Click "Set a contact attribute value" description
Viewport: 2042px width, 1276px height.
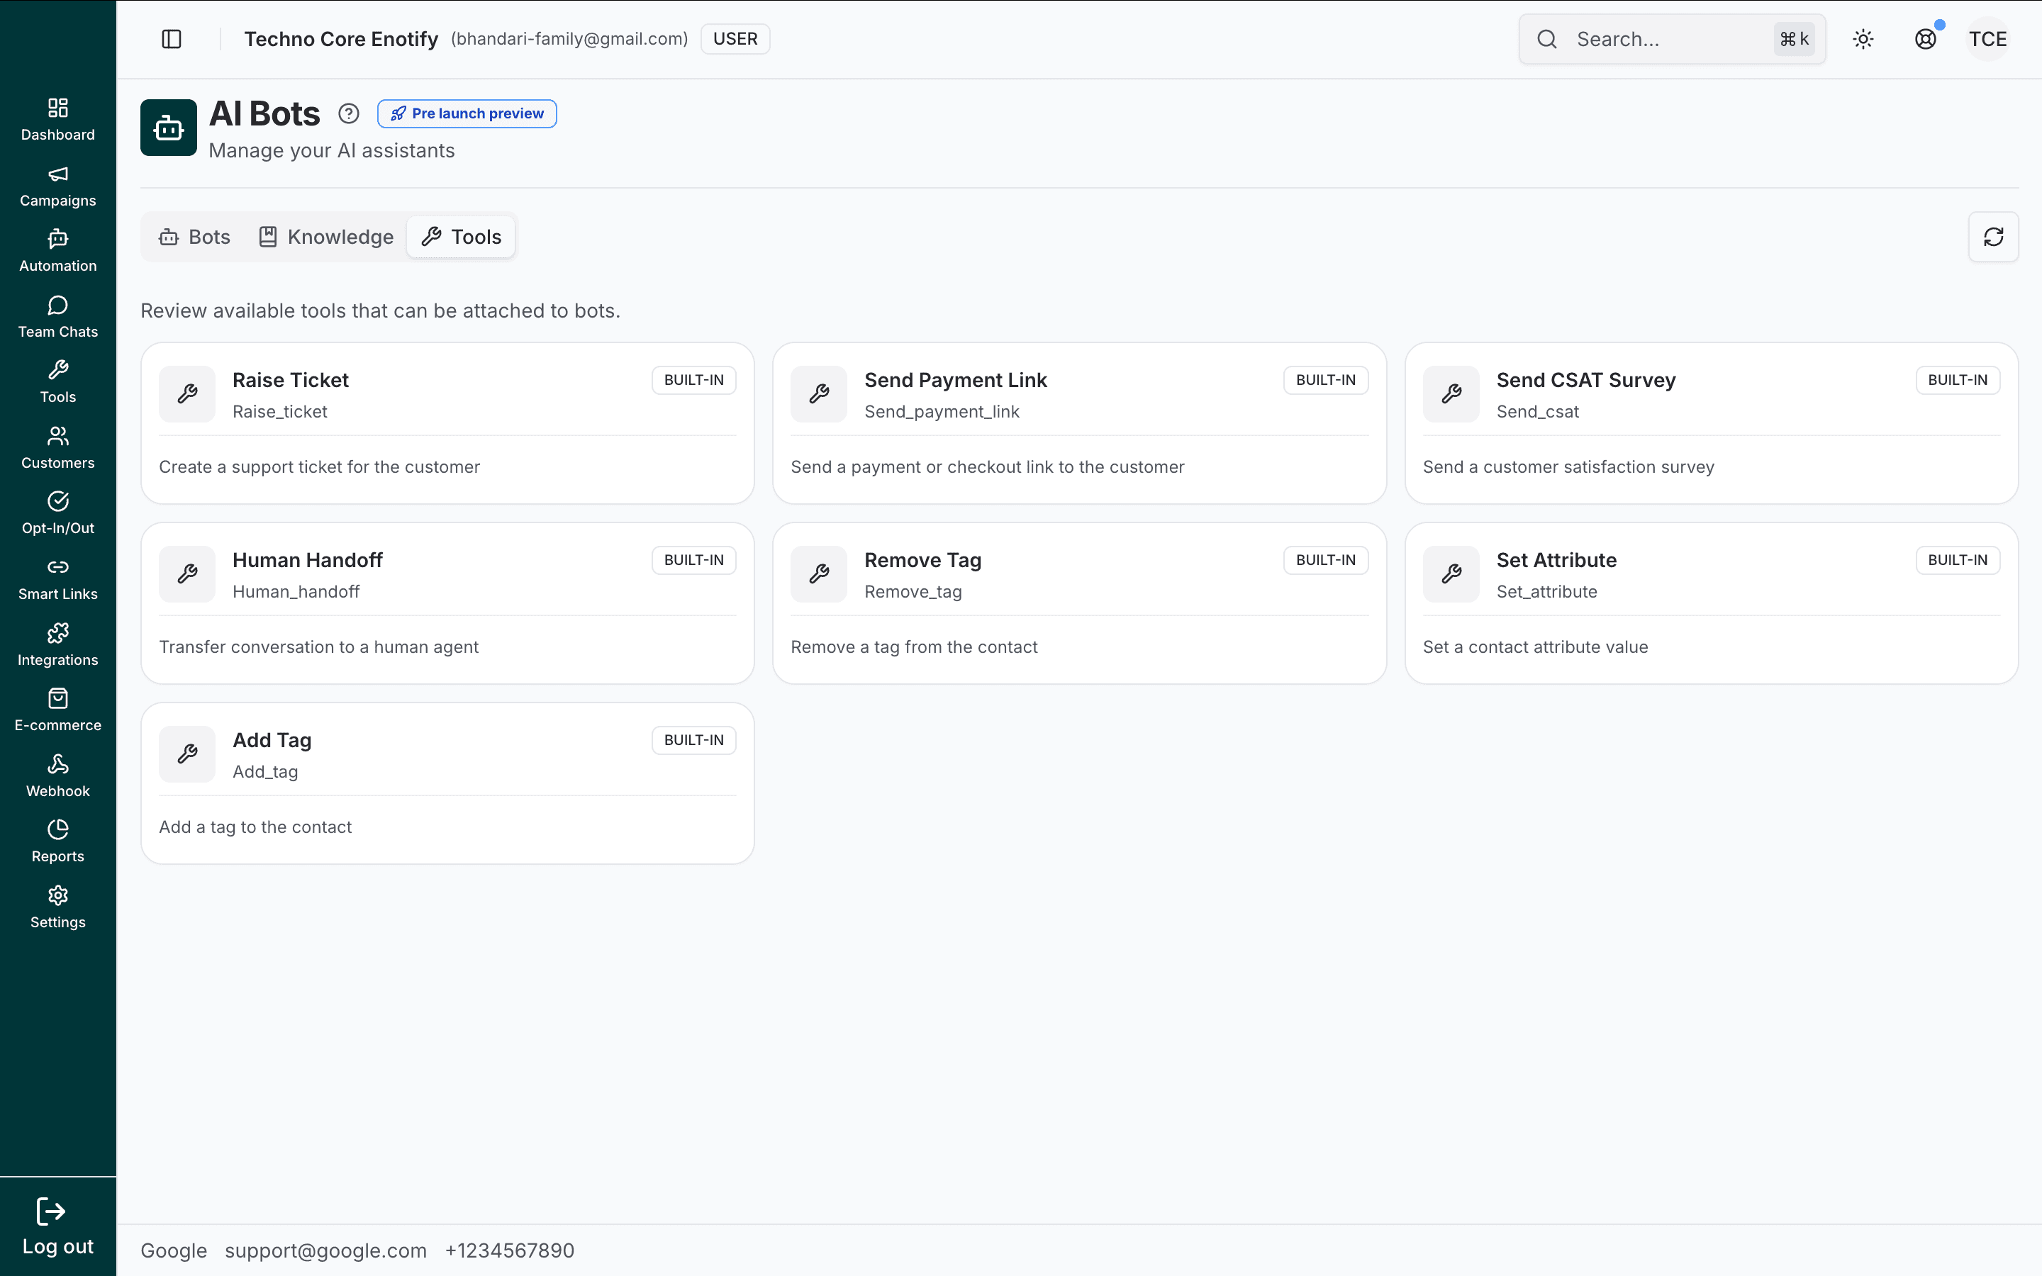[x=1535, y=647]
